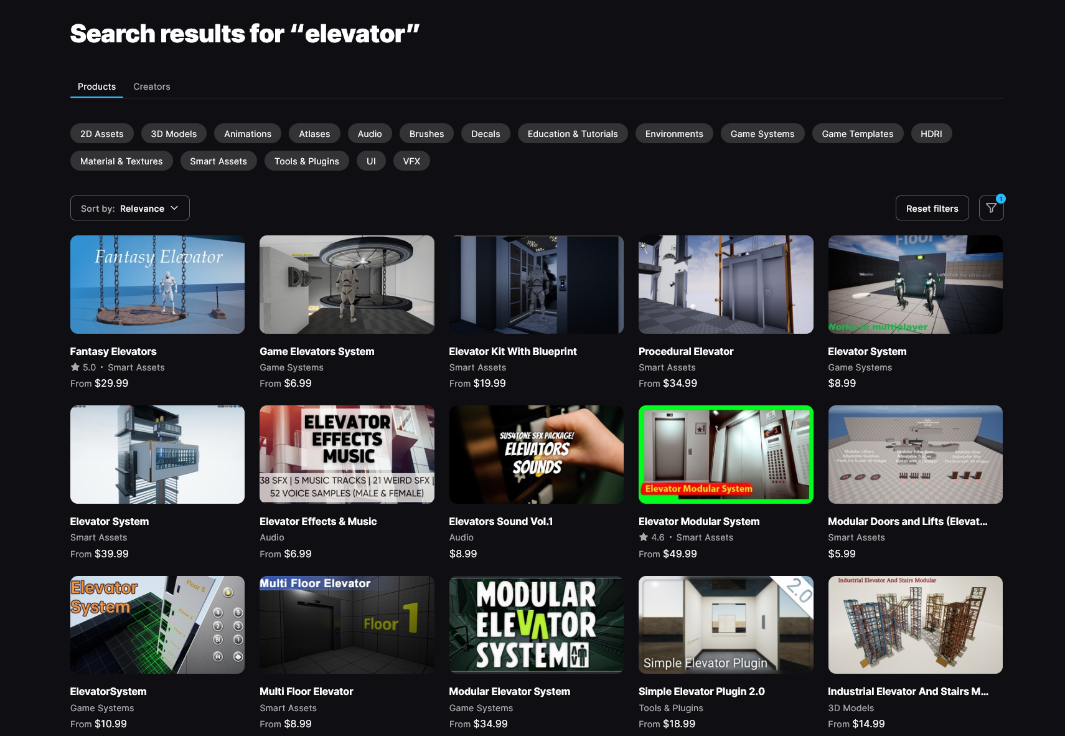
Task: Click the ElevatorSystem title link
Action: pos(108,691)
